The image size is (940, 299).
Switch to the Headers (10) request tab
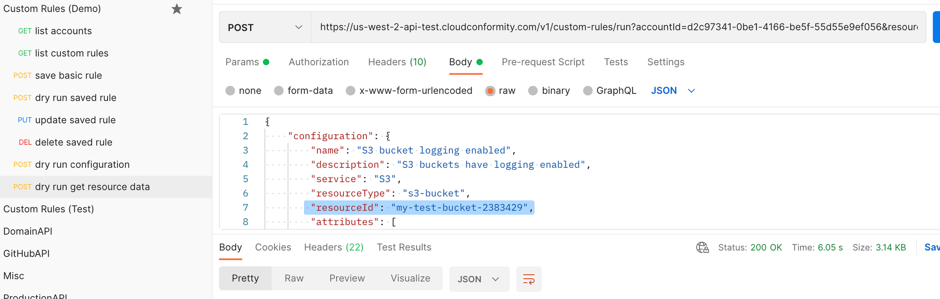[397, 62]
